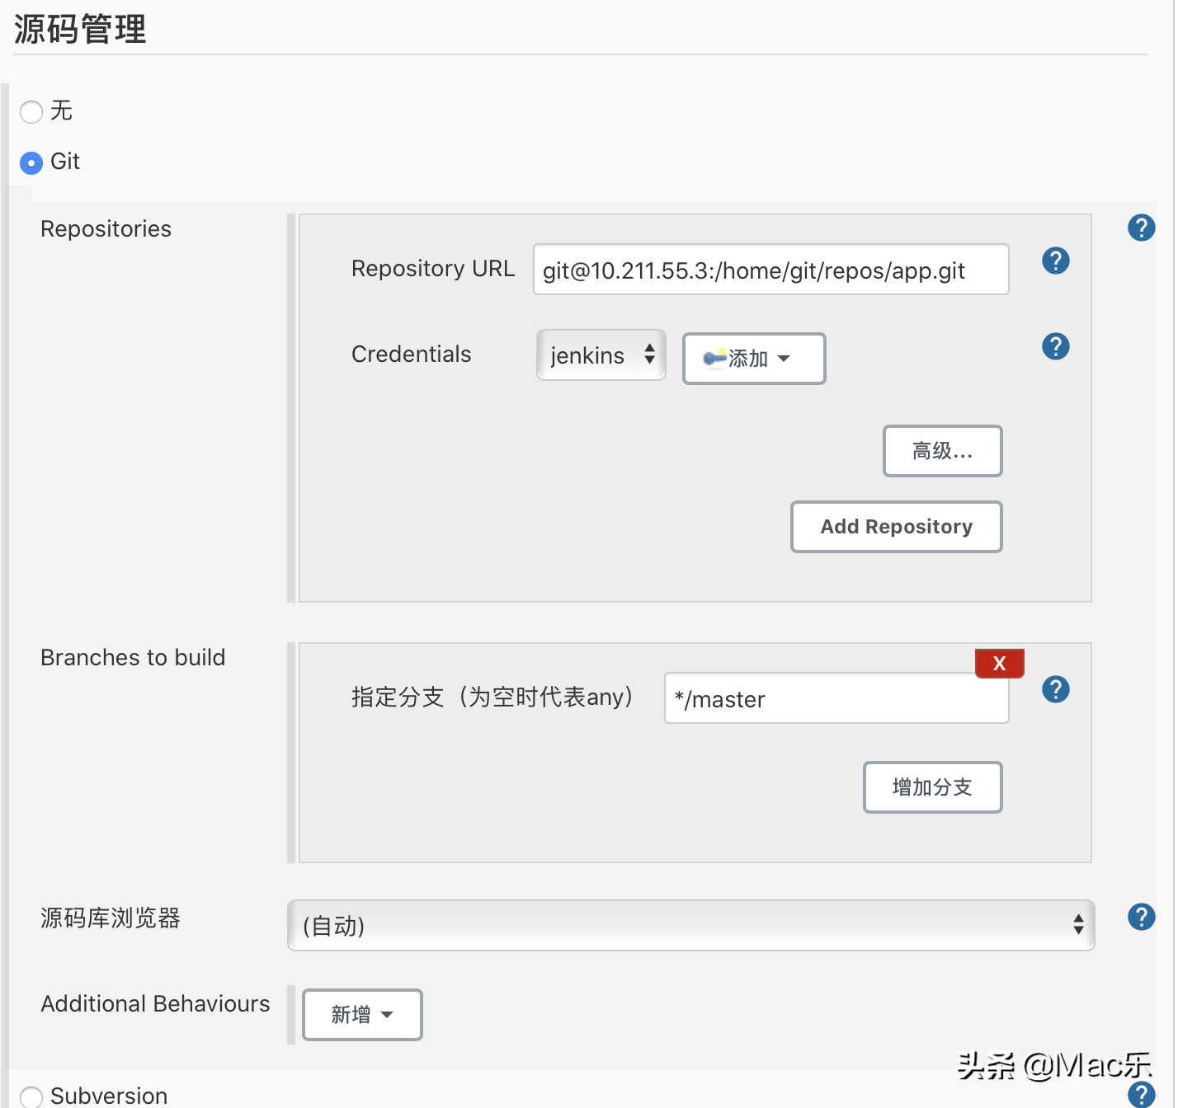
Task: Open the 高级 advanced options
Action: (942, 451)
